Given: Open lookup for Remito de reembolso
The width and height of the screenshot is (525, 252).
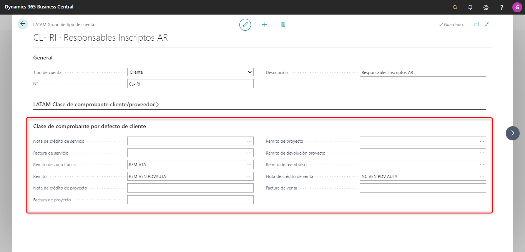Looking at the screenshot, I should 482,165.
